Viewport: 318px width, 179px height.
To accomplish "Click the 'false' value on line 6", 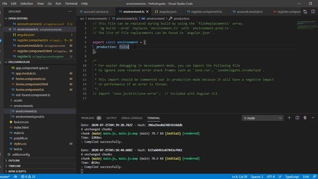I will (x=124, y=47).
